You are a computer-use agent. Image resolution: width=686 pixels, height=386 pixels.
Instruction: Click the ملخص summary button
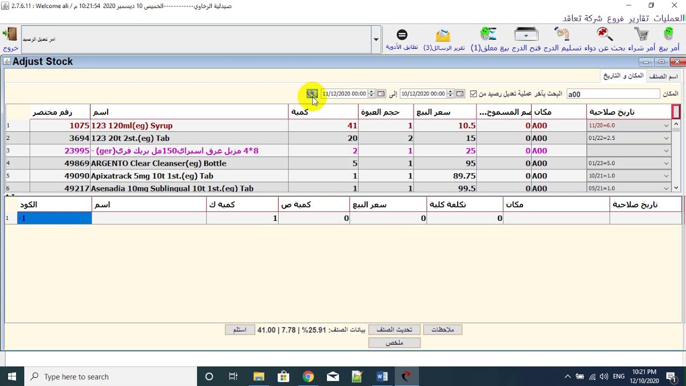pos(394,343)
